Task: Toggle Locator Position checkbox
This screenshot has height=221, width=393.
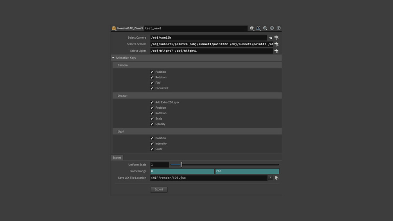Action: tap(152, 108)
